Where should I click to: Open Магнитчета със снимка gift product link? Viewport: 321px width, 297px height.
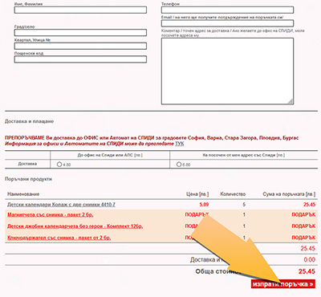click(51, 215)
